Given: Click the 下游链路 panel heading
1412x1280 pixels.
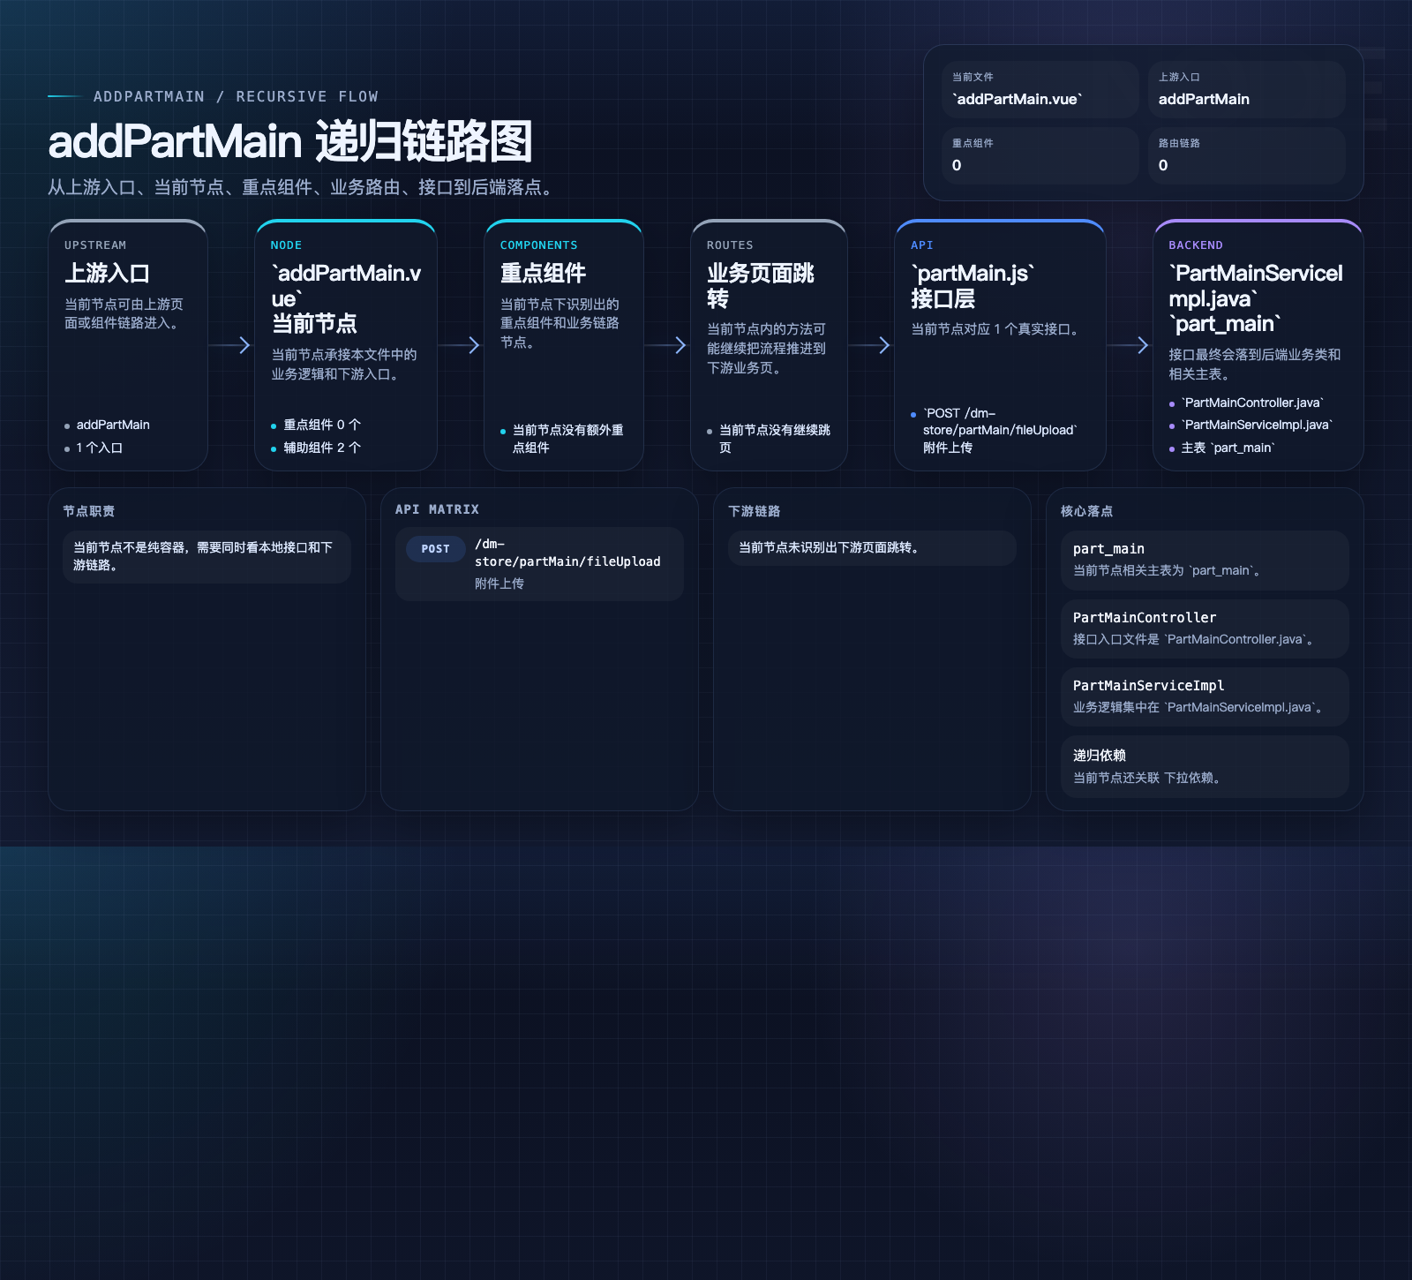Looking at the screenshot, I should (754, 511).
